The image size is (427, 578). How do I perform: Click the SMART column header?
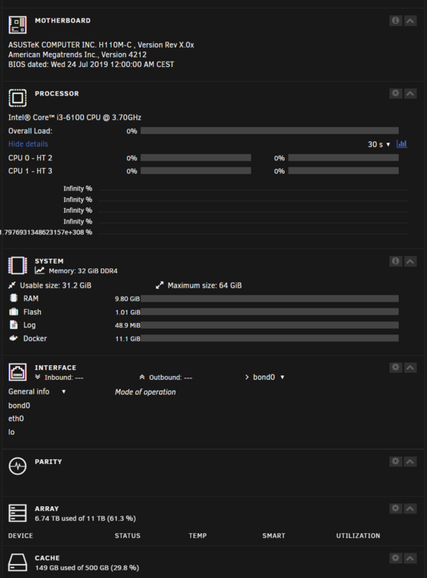[273, 536]
